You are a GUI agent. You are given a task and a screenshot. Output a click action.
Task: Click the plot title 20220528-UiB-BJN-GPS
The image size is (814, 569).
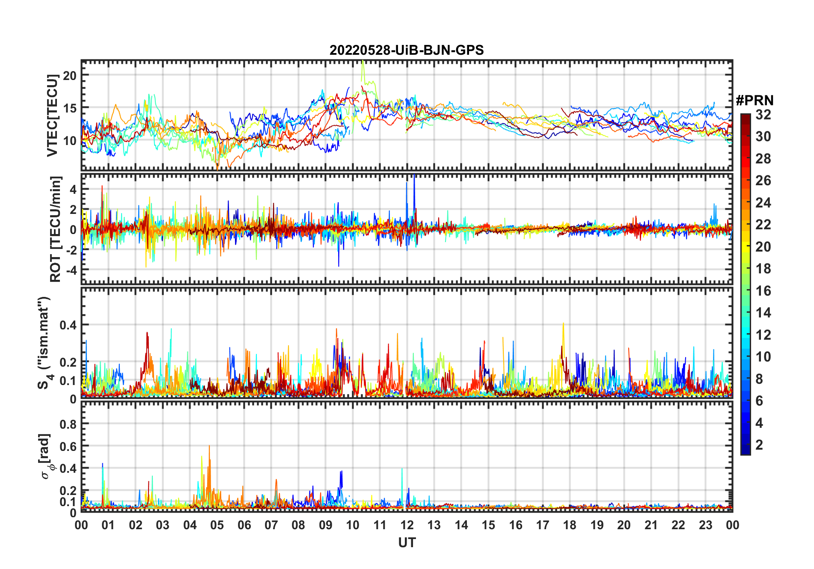pyautogui.click(x=407, y=50)
